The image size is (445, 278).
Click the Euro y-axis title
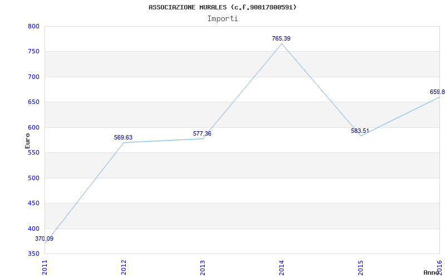point(27,141)
